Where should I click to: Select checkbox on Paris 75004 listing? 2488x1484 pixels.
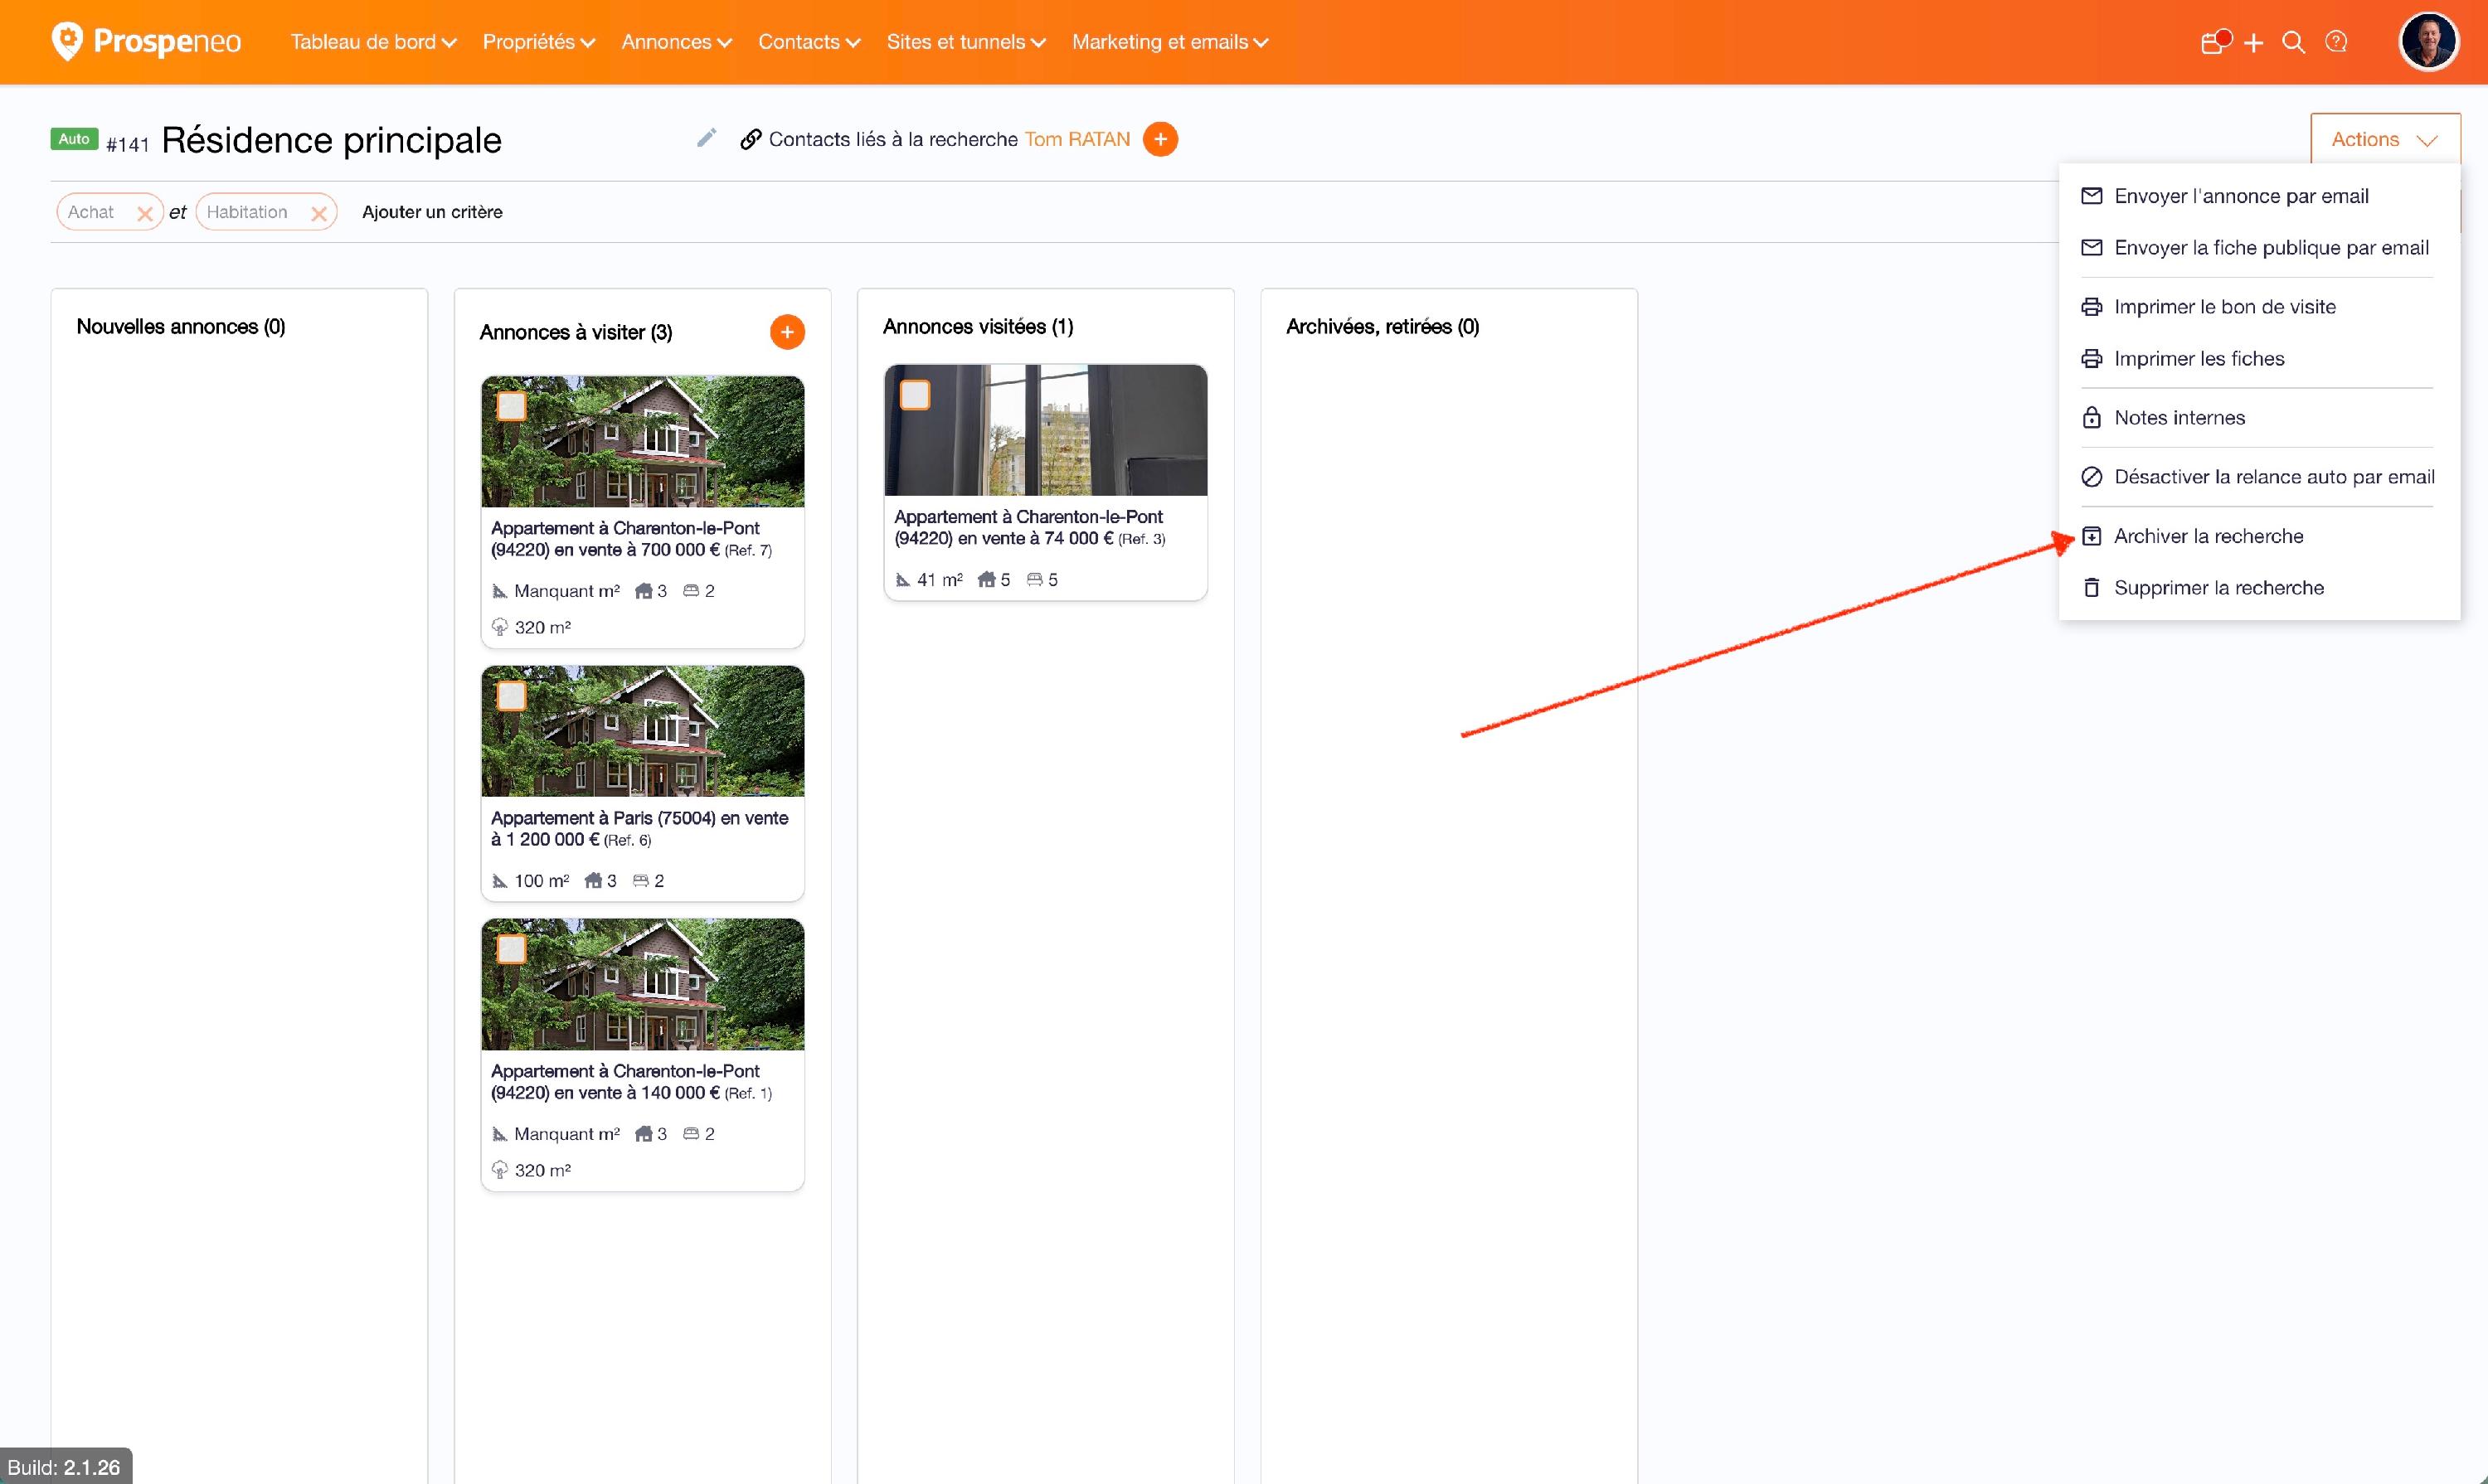(511, 696)
